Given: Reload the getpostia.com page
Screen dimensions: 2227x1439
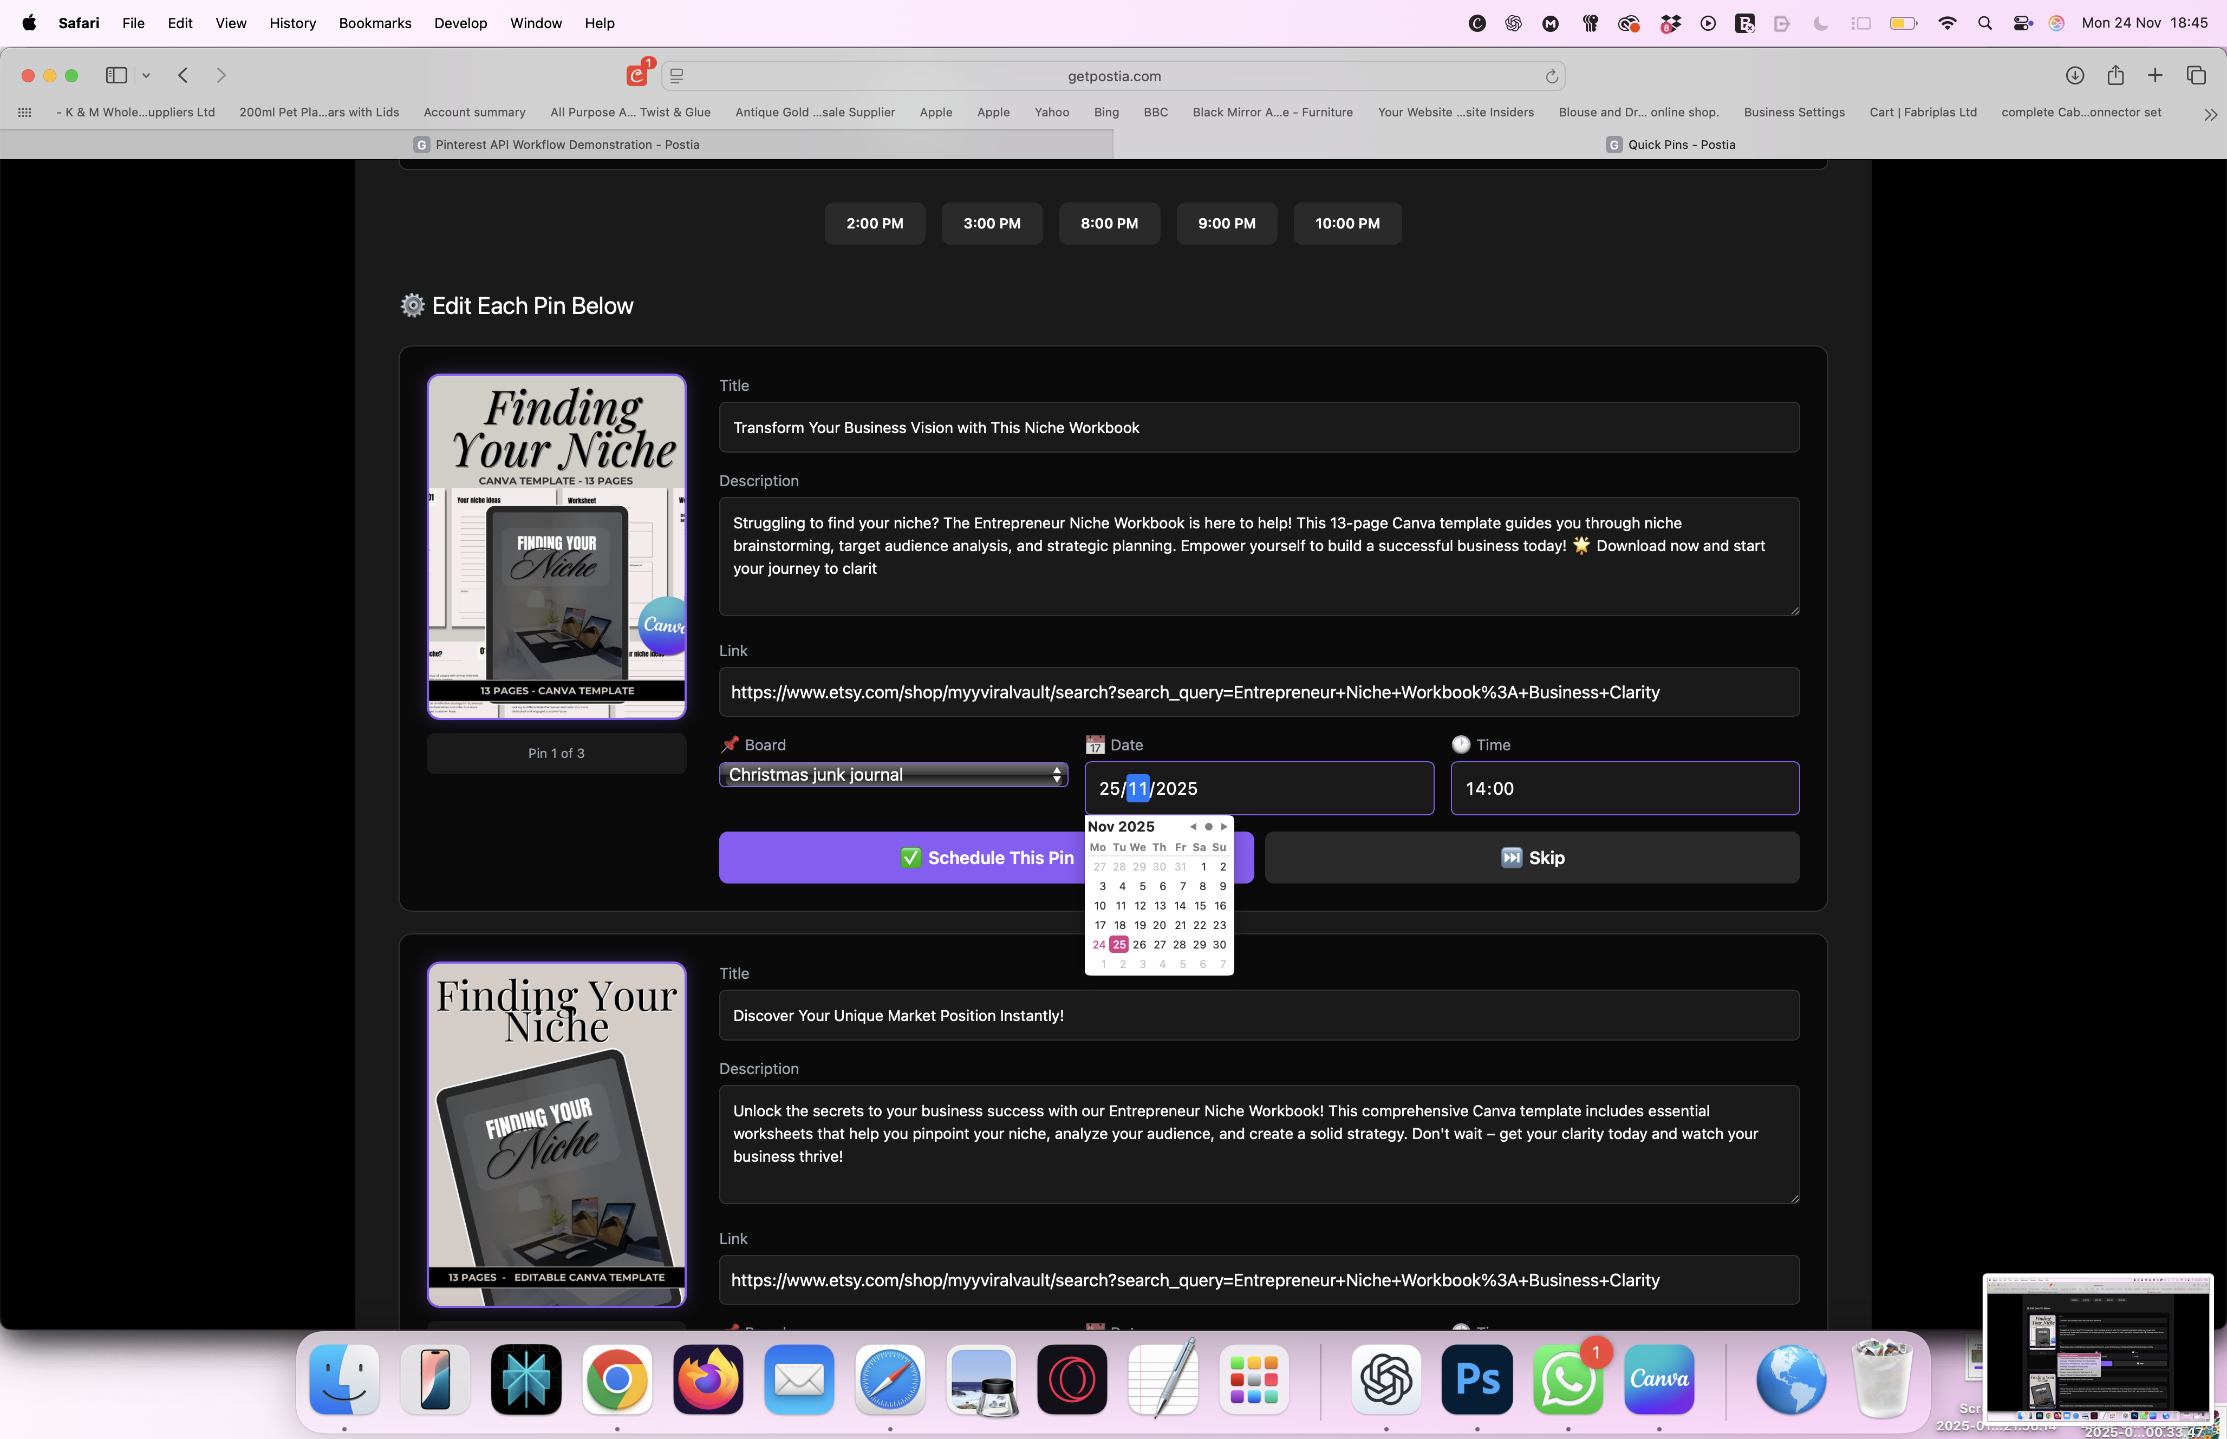Looking at the screenshot, I should pyautogui.click(x=1551, y=77).
